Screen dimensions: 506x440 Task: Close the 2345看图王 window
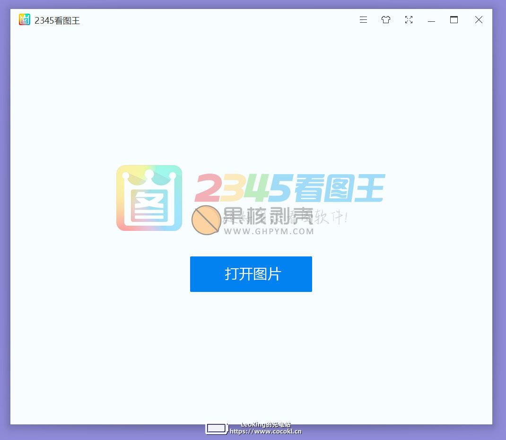coord(479,20)
